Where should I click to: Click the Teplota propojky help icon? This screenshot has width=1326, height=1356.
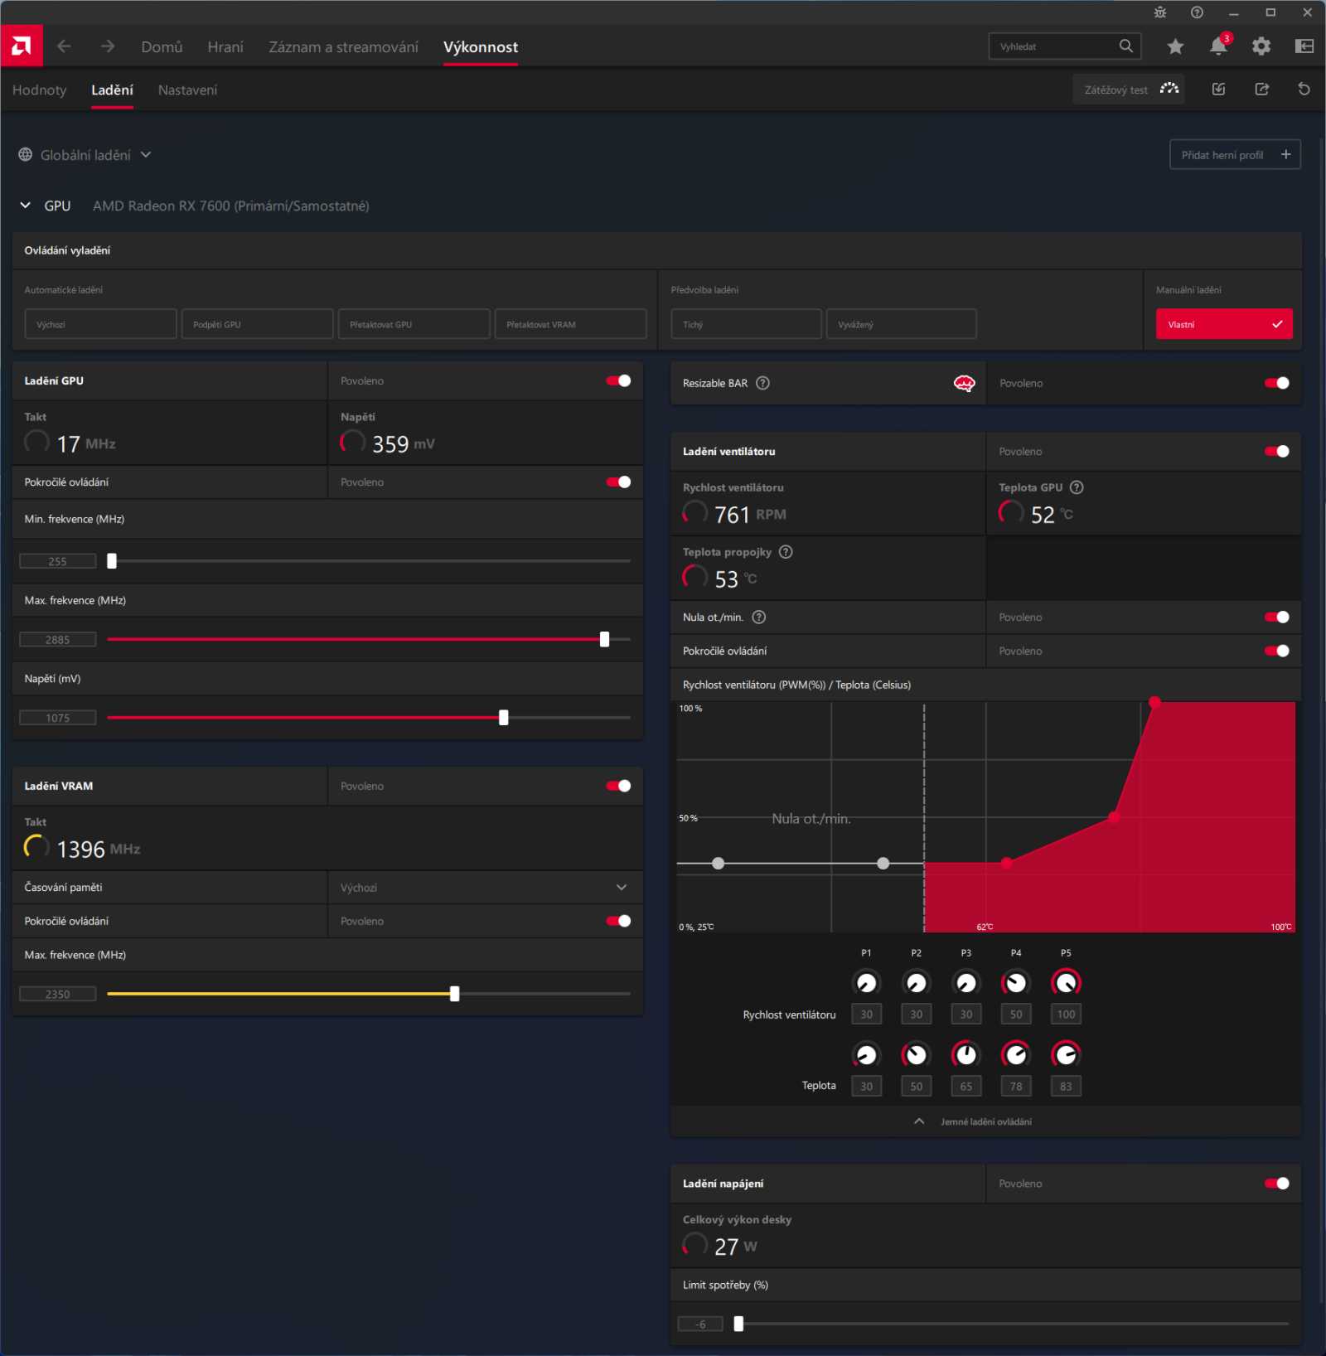click(786, 552)
